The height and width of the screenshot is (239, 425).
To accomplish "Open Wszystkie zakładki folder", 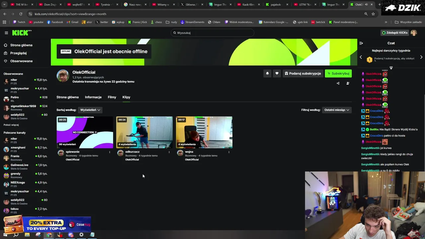I will [408, 22].
